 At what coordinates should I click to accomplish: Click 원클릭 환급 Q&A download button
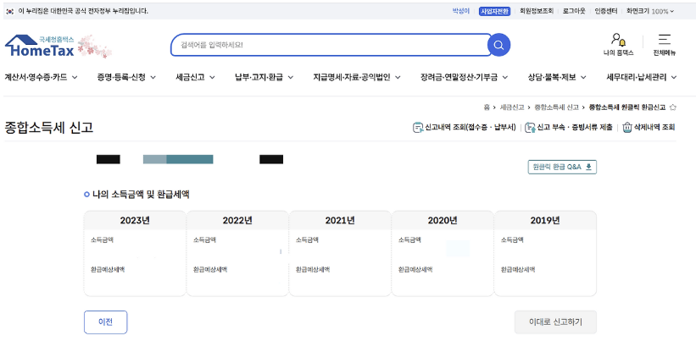pyautogui.click(x=562, y=167)
